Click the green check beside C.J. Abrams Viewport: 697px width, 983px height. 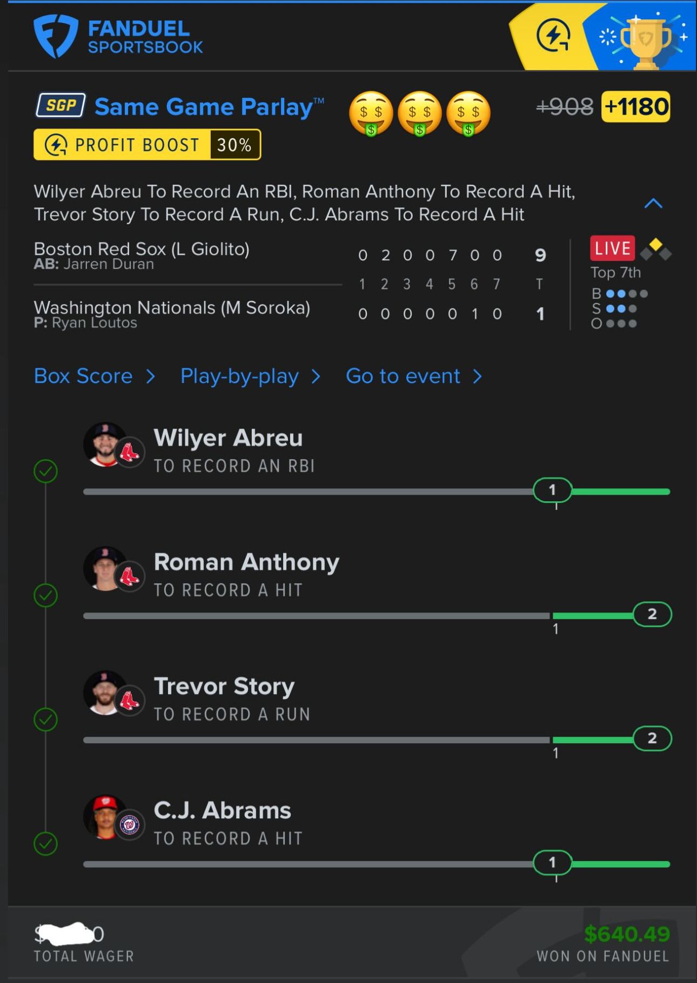46,843
